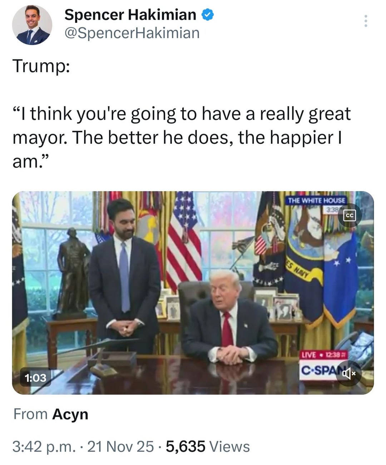Play the Oval Office video
Viewport: 386px width, 465px height.
click(193, 293)
